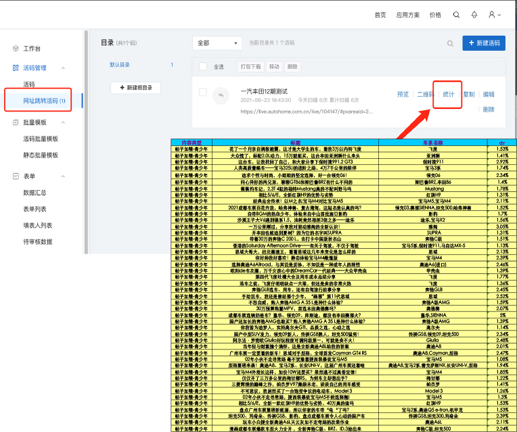Click the 车系名称 column header

[433, 143]
